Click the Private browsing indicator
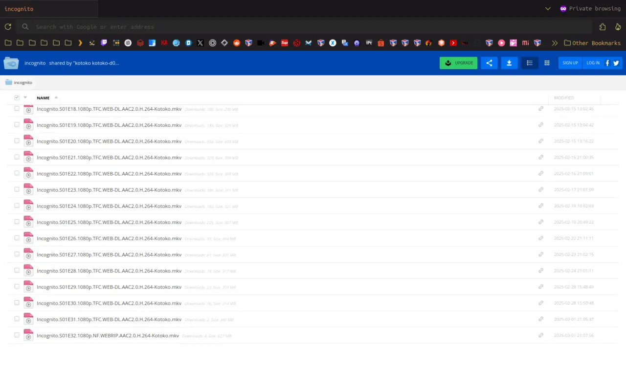Viewport: 626px width, 368px height. (590, 9)
